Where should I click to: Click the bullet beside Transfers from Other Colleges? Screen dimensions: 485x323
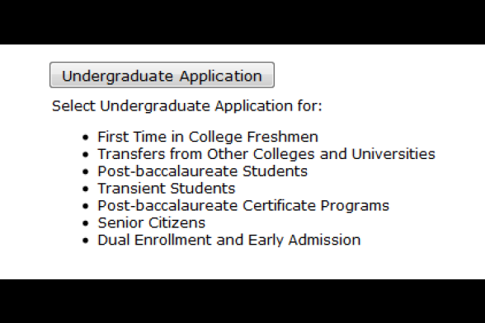(86, 155)
